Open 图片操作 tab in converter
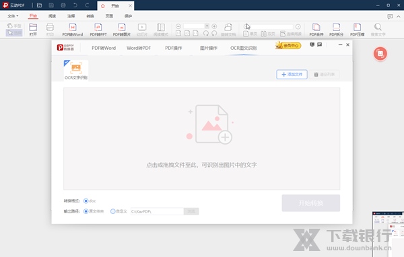The height and width of the screenshot is (257, 404). click(209, 48)
